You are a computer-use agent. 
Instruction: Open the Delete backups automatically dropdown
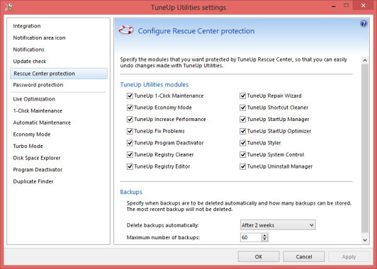278,225
